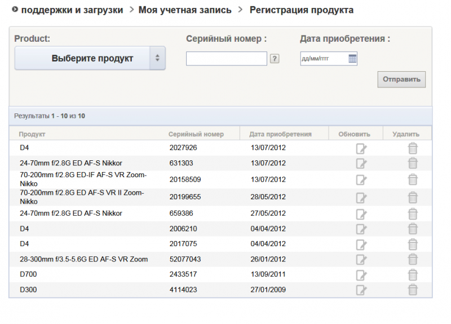Image resolution: width=451 pixels, height=324 pixels.
Task: Click Регистрация продукта breadcrumb
Action: pos(302,10)
